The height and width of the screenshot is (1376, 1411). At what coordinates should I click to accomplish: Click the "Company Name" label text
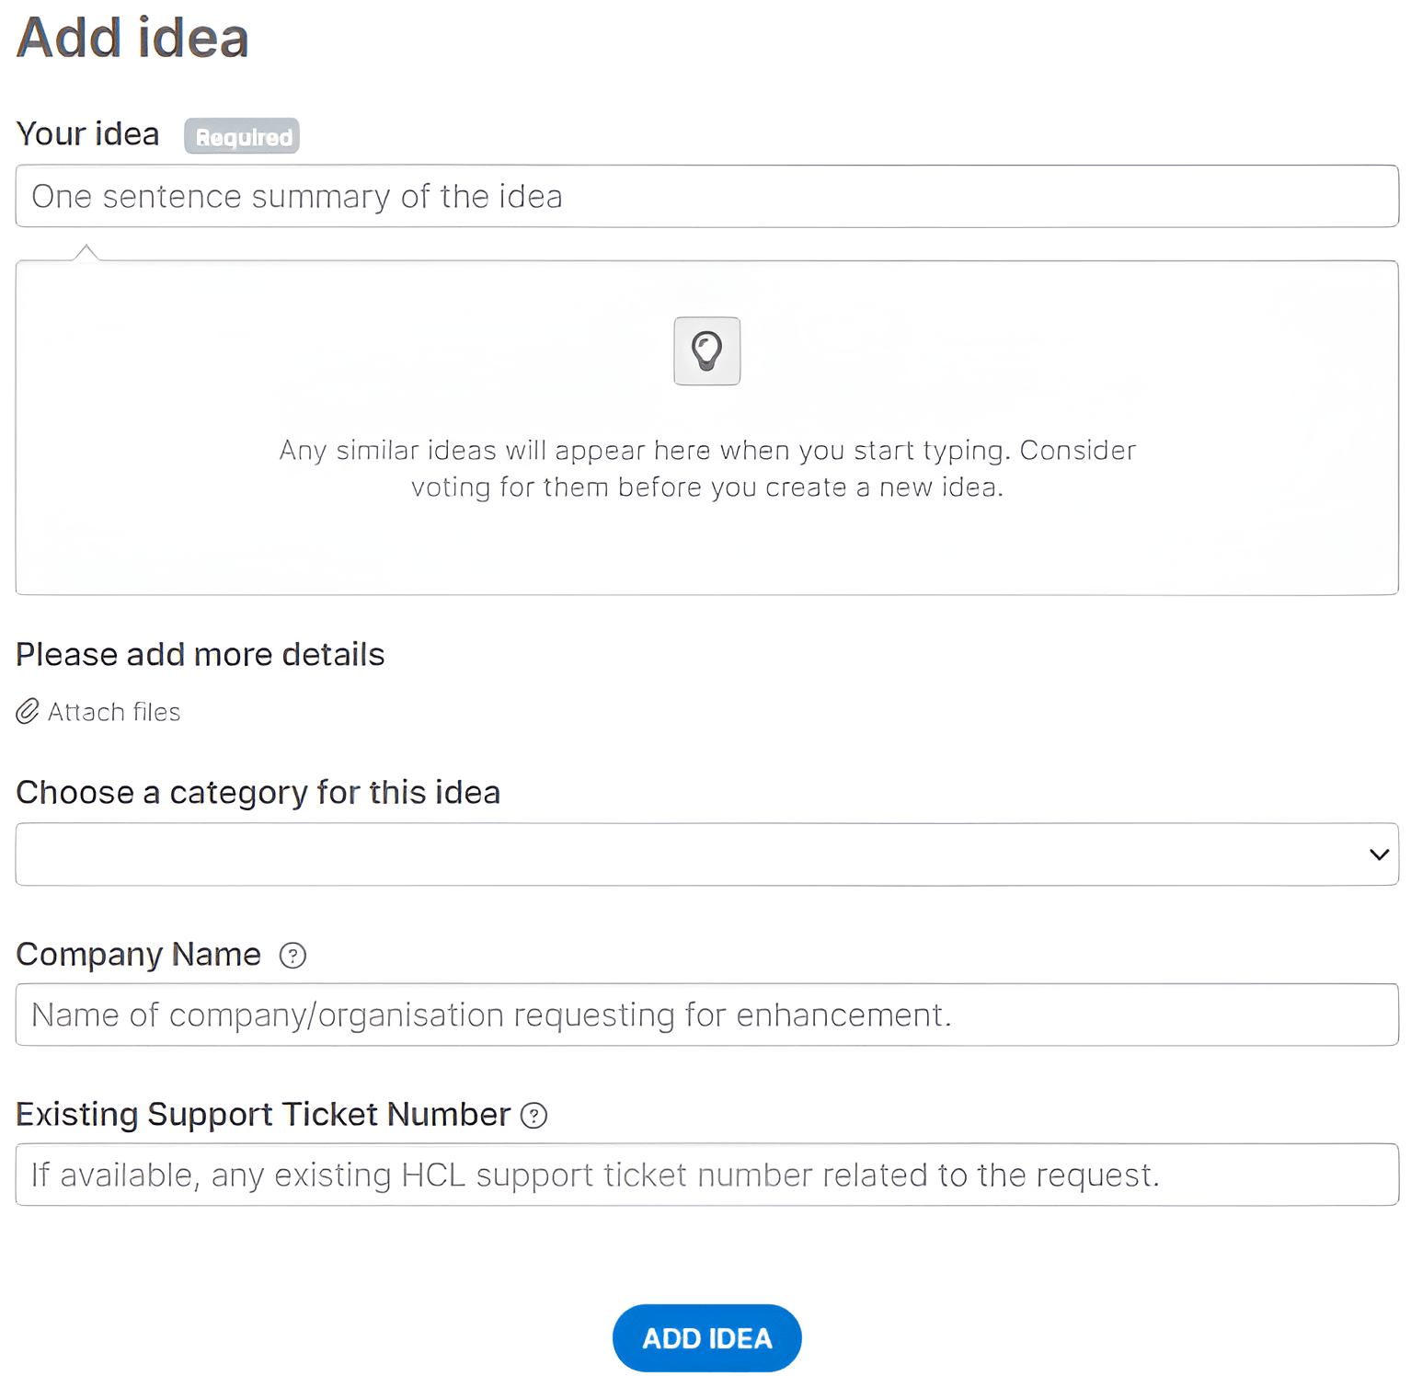138,955
